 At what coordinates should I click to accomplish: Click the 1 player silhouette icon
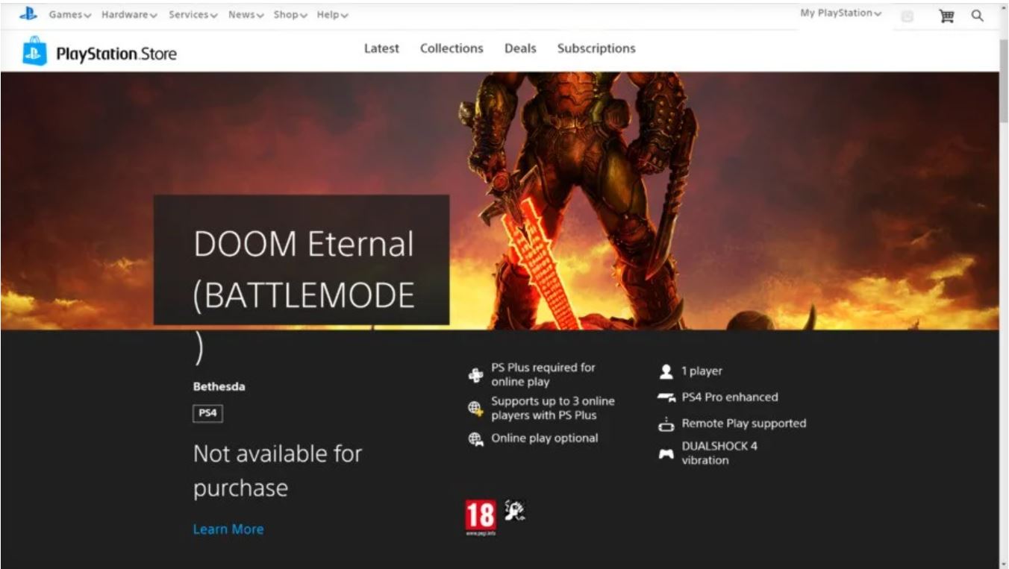click(x=665, y=371)
